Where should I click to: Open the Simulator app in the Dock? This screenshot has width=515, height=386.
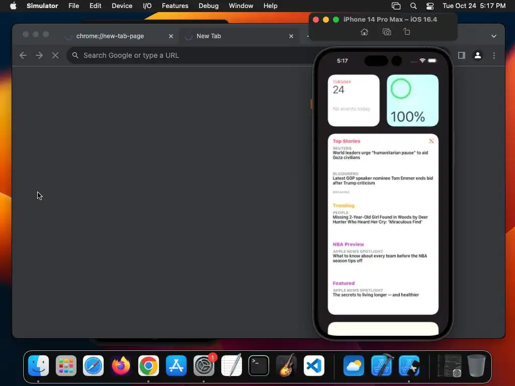[409, 366]
